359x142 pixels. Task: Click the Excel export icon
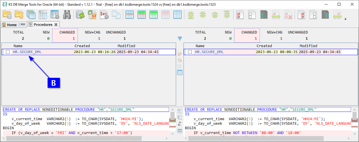92,14
